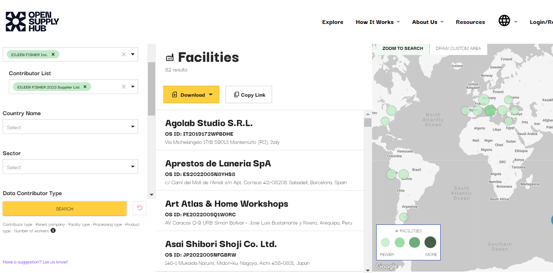Open the 'Have a suggestion? Let us know!' link

(35, 262)
